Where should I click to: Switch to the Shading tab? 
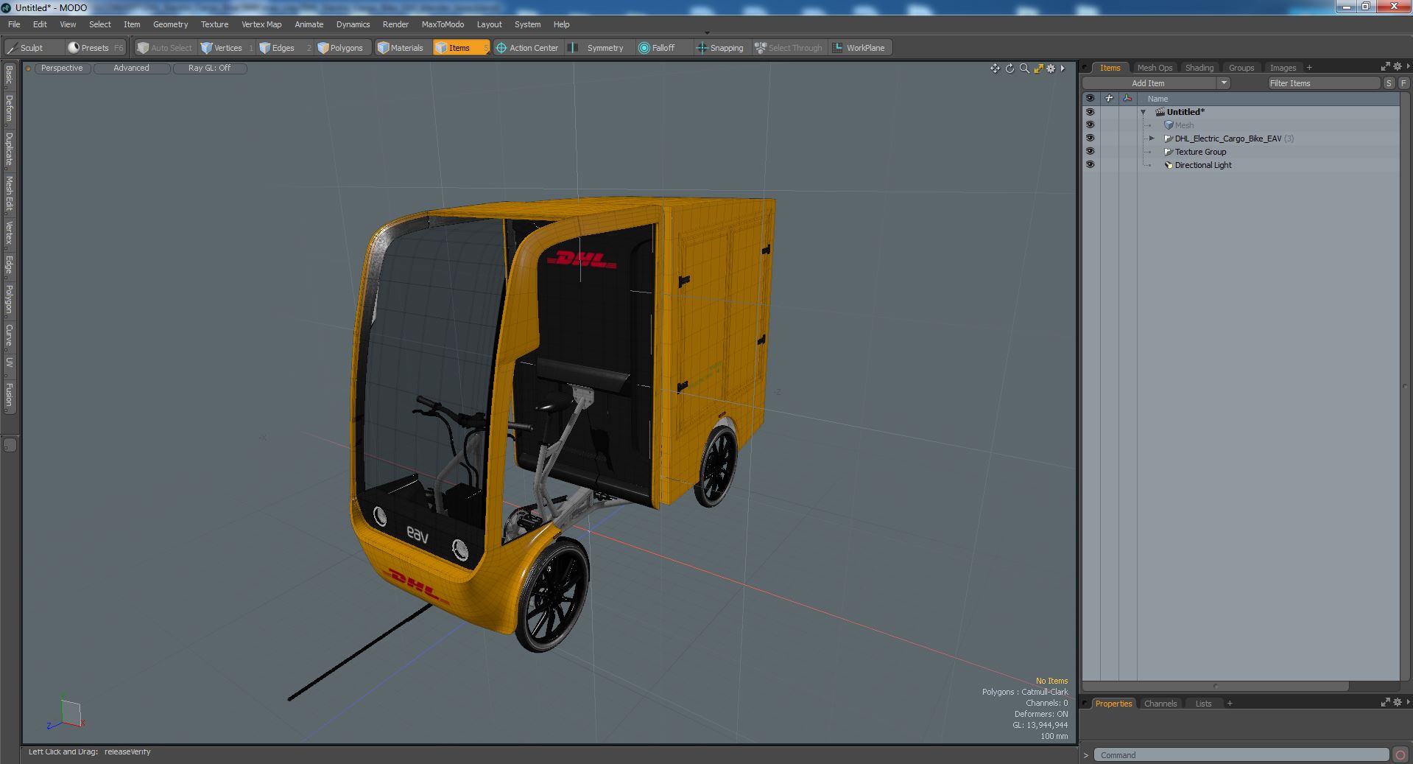pyautogui.click(x=1199, y=68)
